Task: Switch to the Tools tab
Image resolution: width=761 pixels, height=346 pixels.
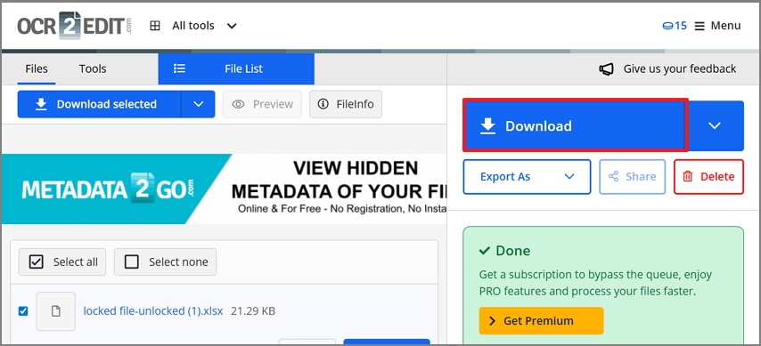Action: click(x=93, y=68)
